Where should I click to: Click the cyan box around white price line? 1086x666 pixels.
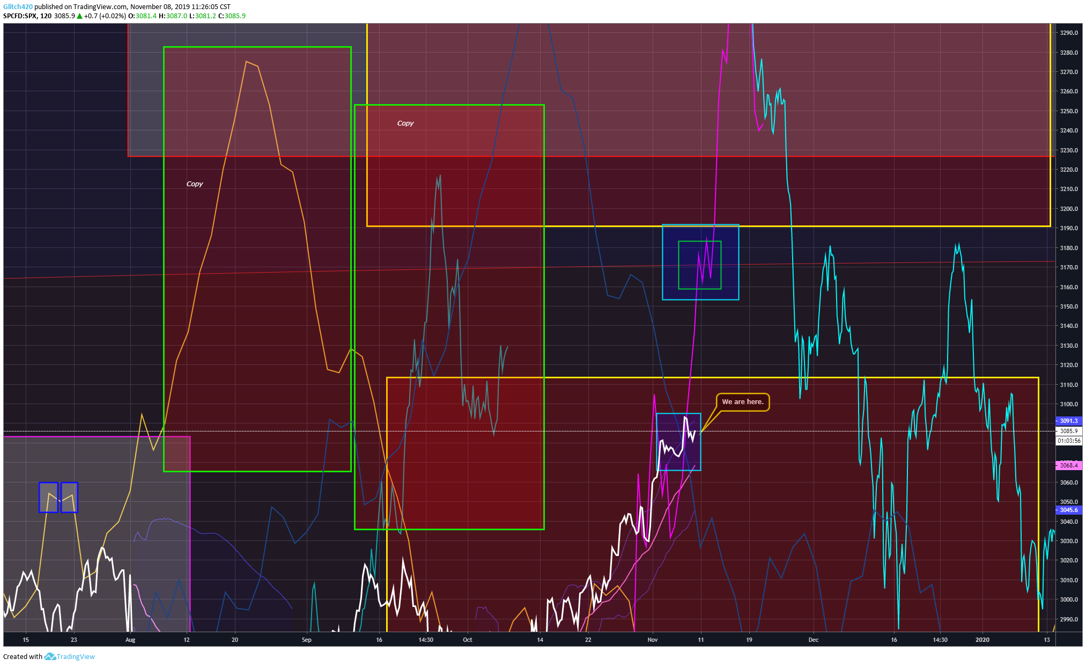point(679,442)
